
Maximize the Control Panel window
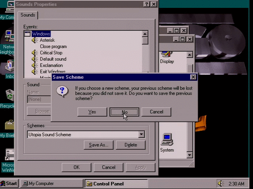pos(183,39)
